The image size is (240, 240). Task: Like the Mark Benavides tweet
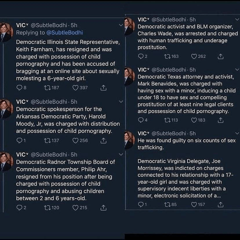pyautogui.click(x=194, y=120)
